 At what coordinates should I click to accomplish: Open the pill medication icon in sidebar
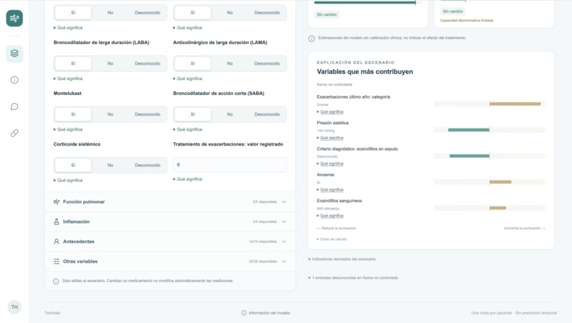[14, 133]
